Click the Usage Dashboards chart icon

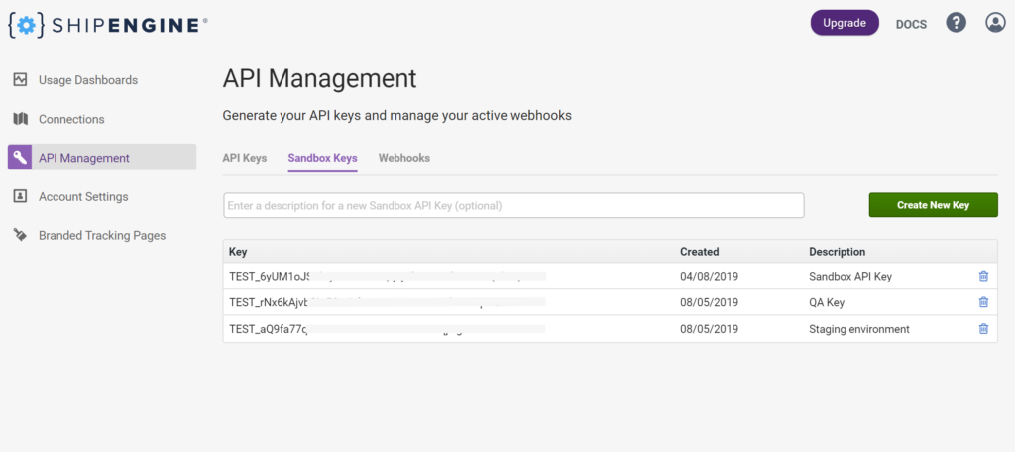(x=20, y=80)
